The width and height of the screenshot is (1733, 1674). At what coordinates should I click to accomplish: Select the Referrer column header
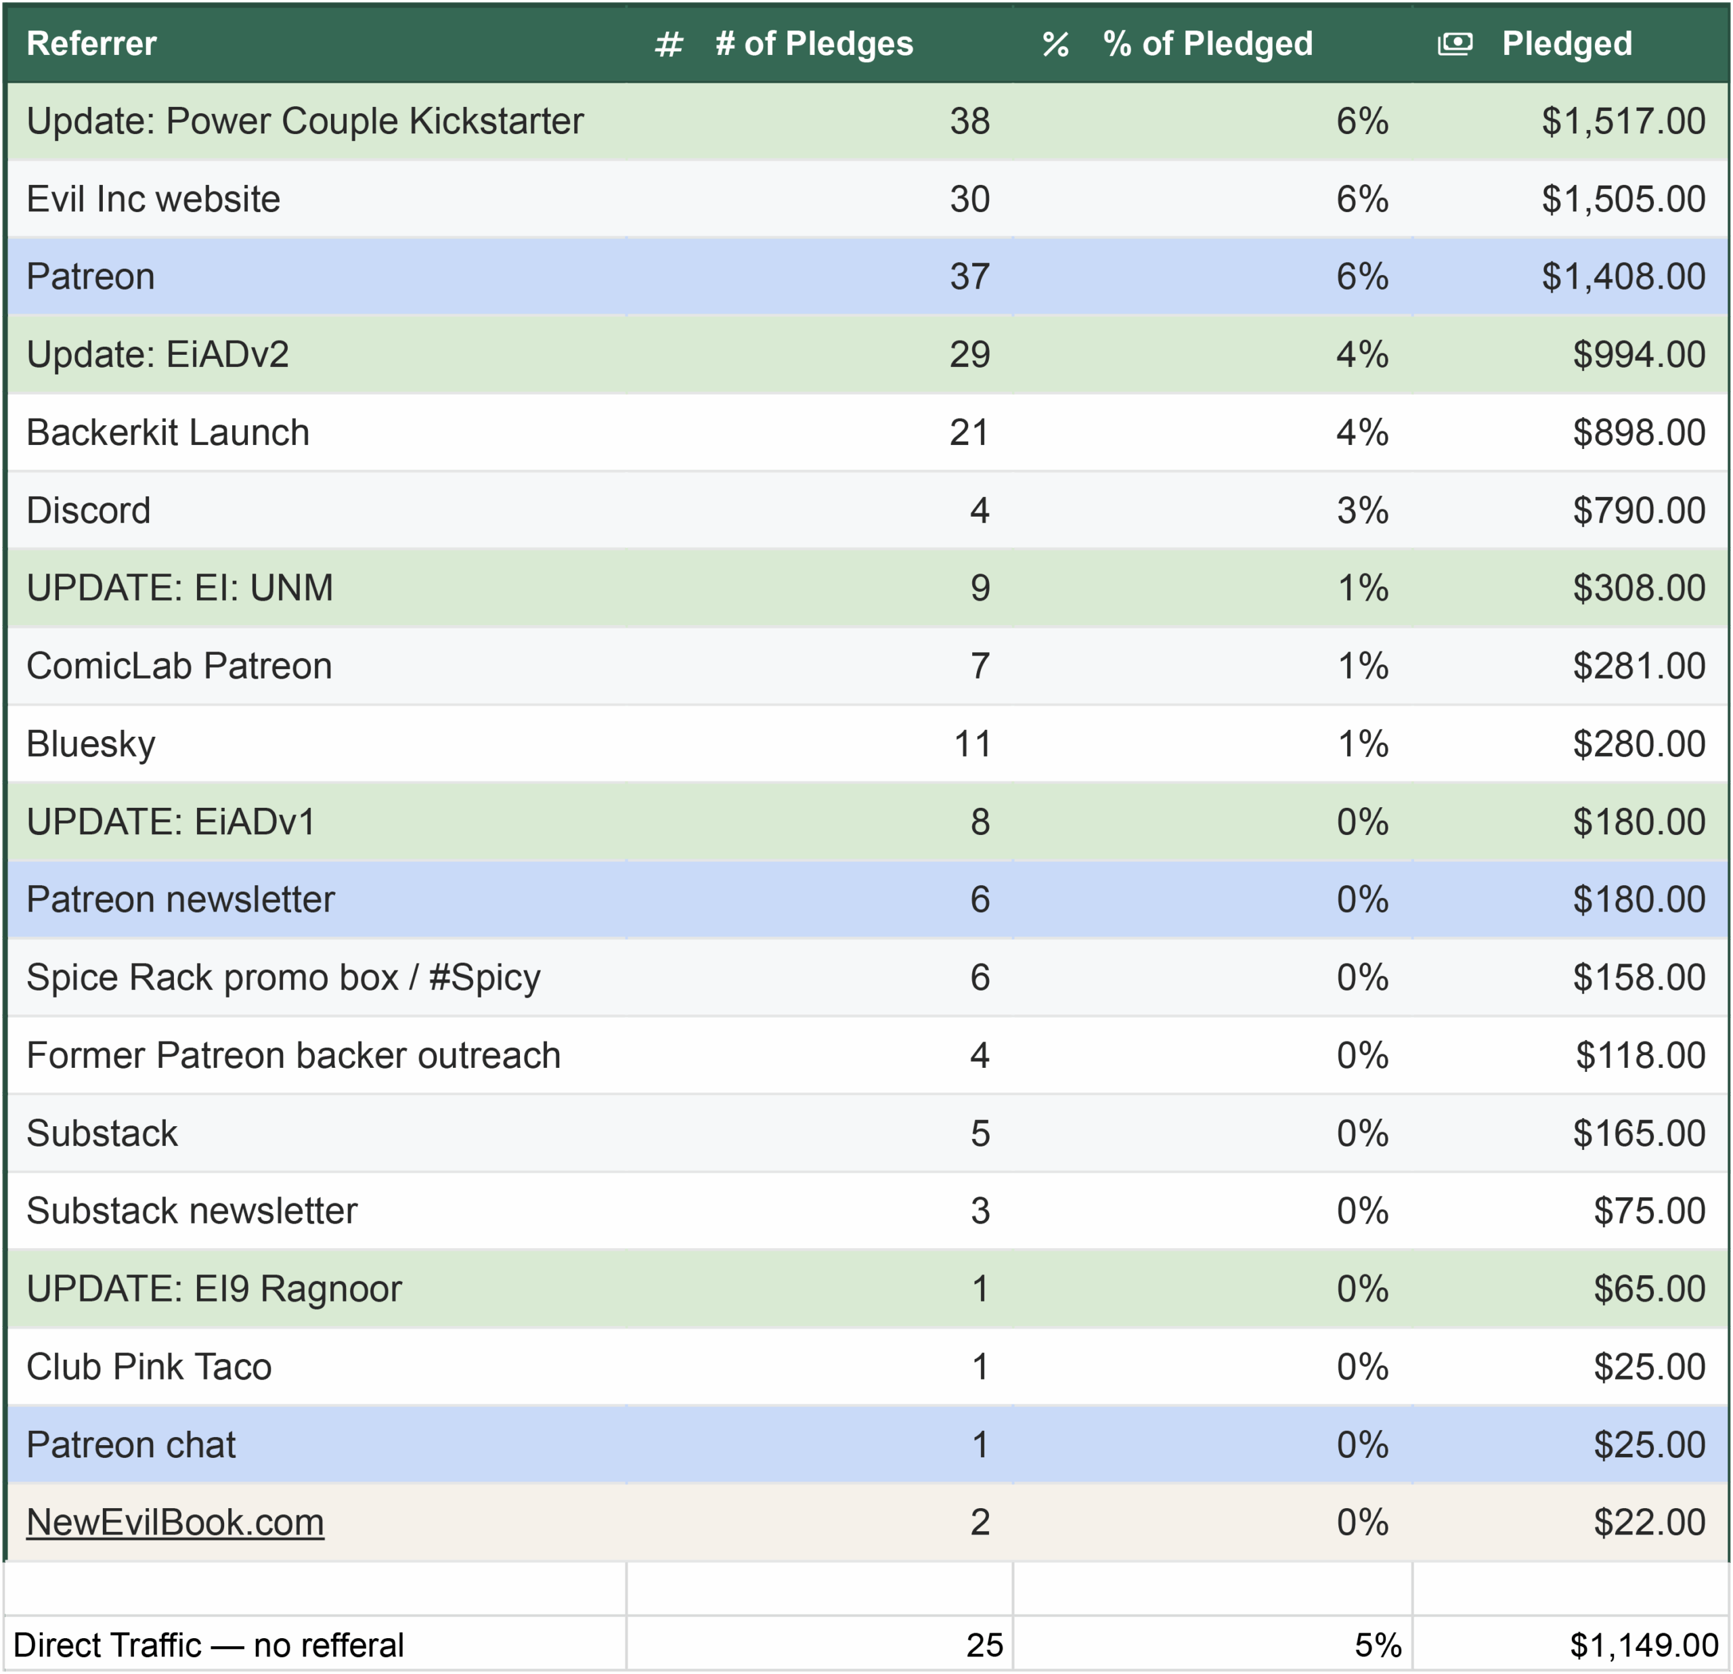click(92, 43)
